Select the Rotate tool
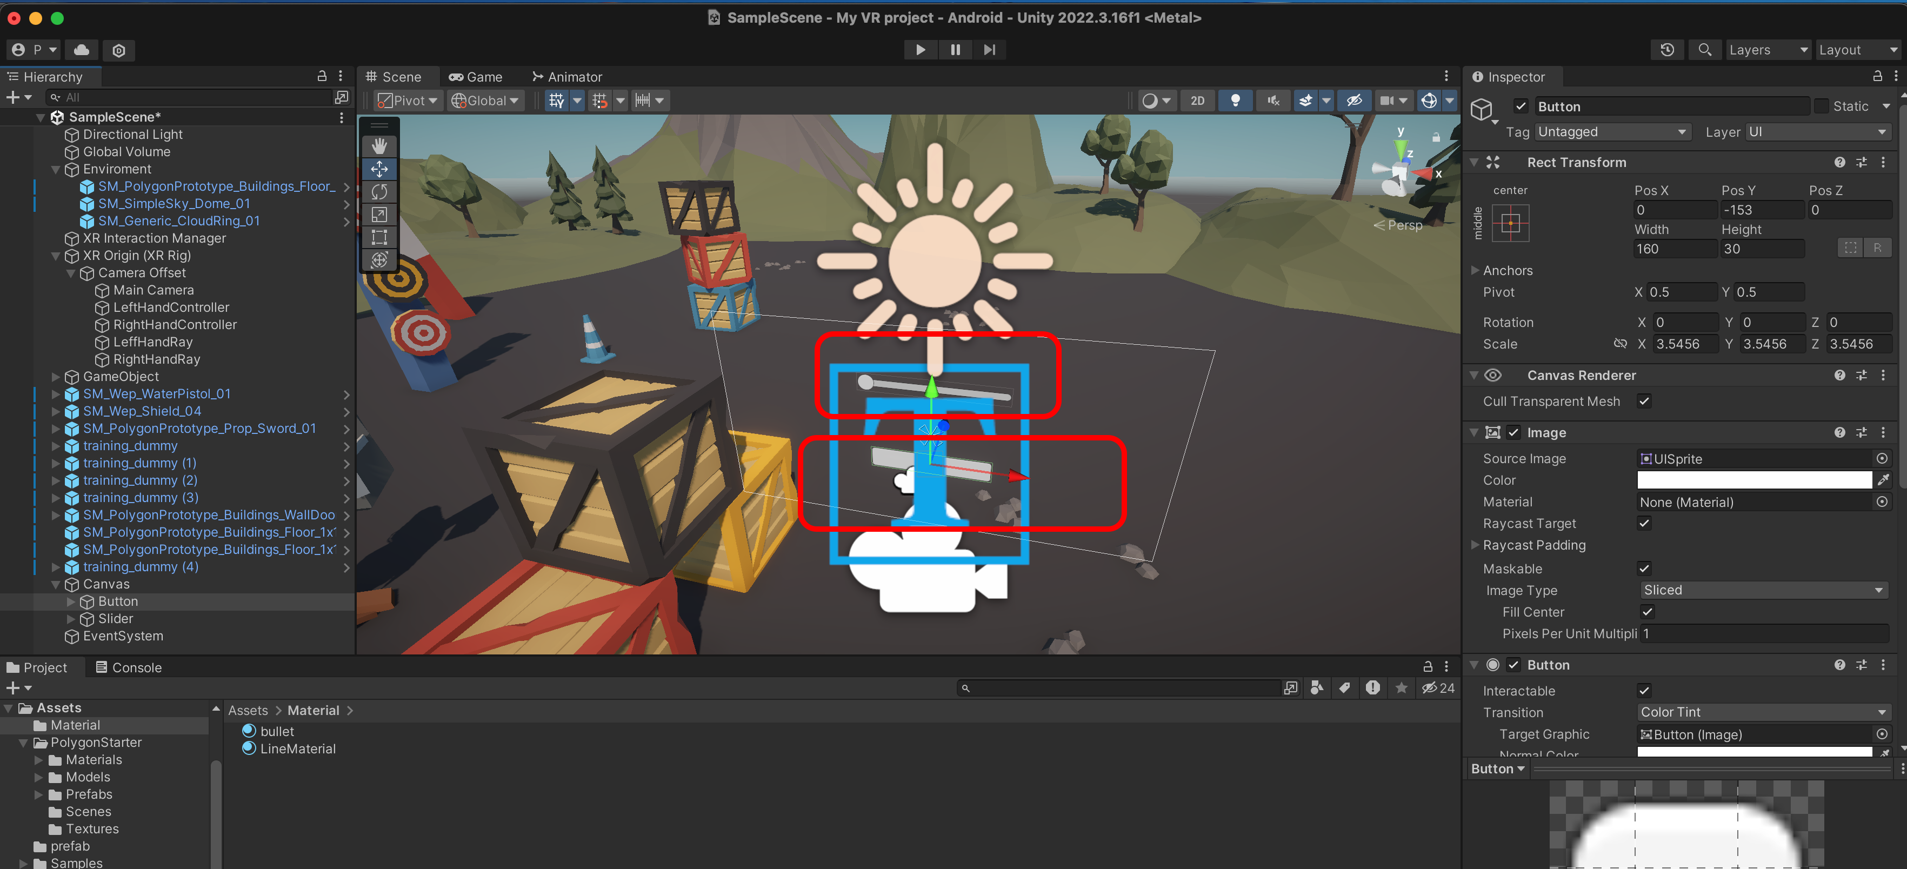Image resolution: width=1907 pixels, height=869 pixels. point(379,192)
